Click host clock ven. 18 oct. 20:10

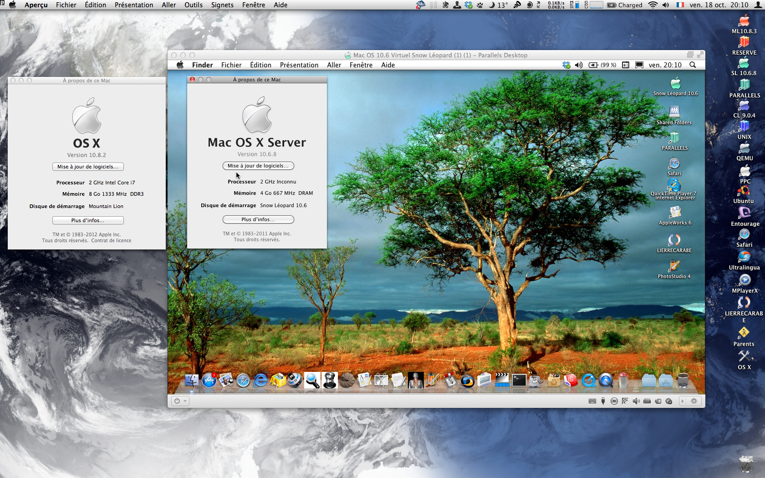pos(719,5)
